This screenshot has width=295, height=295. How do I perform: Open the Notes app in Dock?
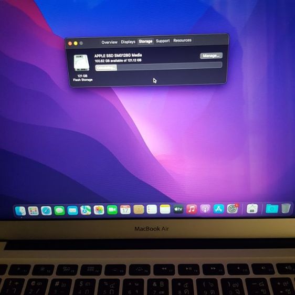point(165,209)
